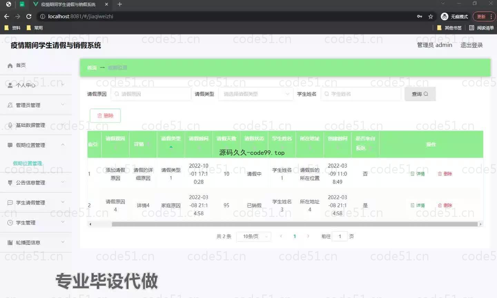
Task: Click the scrollbar's right arrow
Action: [480, 224]
